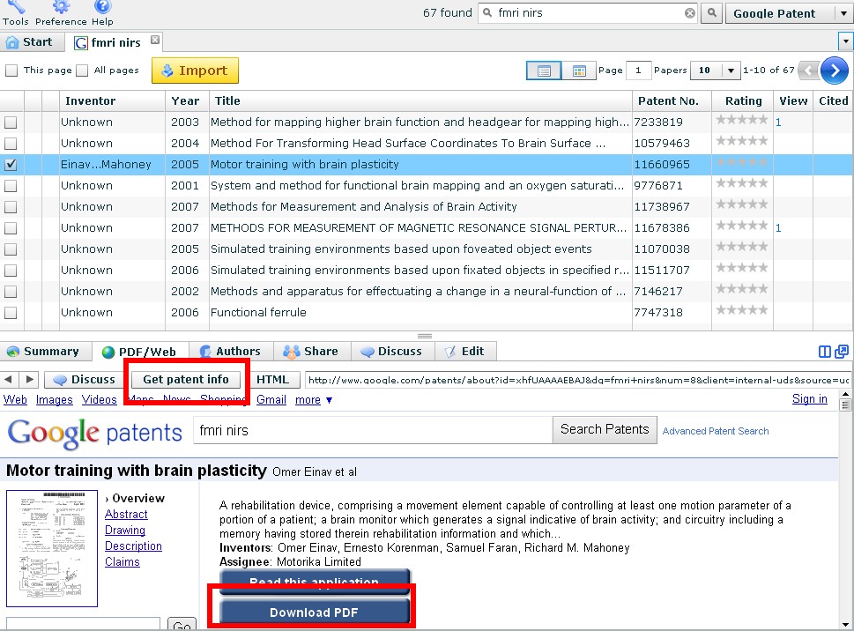Navigate back in the embedded browser

click(9, 379)
